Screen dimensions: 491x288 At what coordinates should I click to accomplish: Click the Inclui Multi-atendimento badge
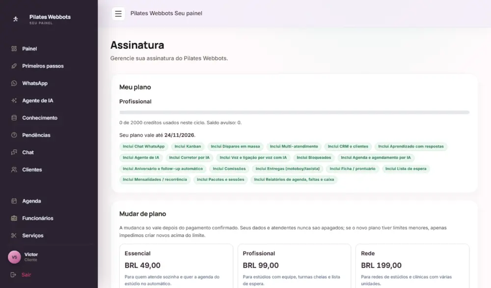[x=294, y=146]
